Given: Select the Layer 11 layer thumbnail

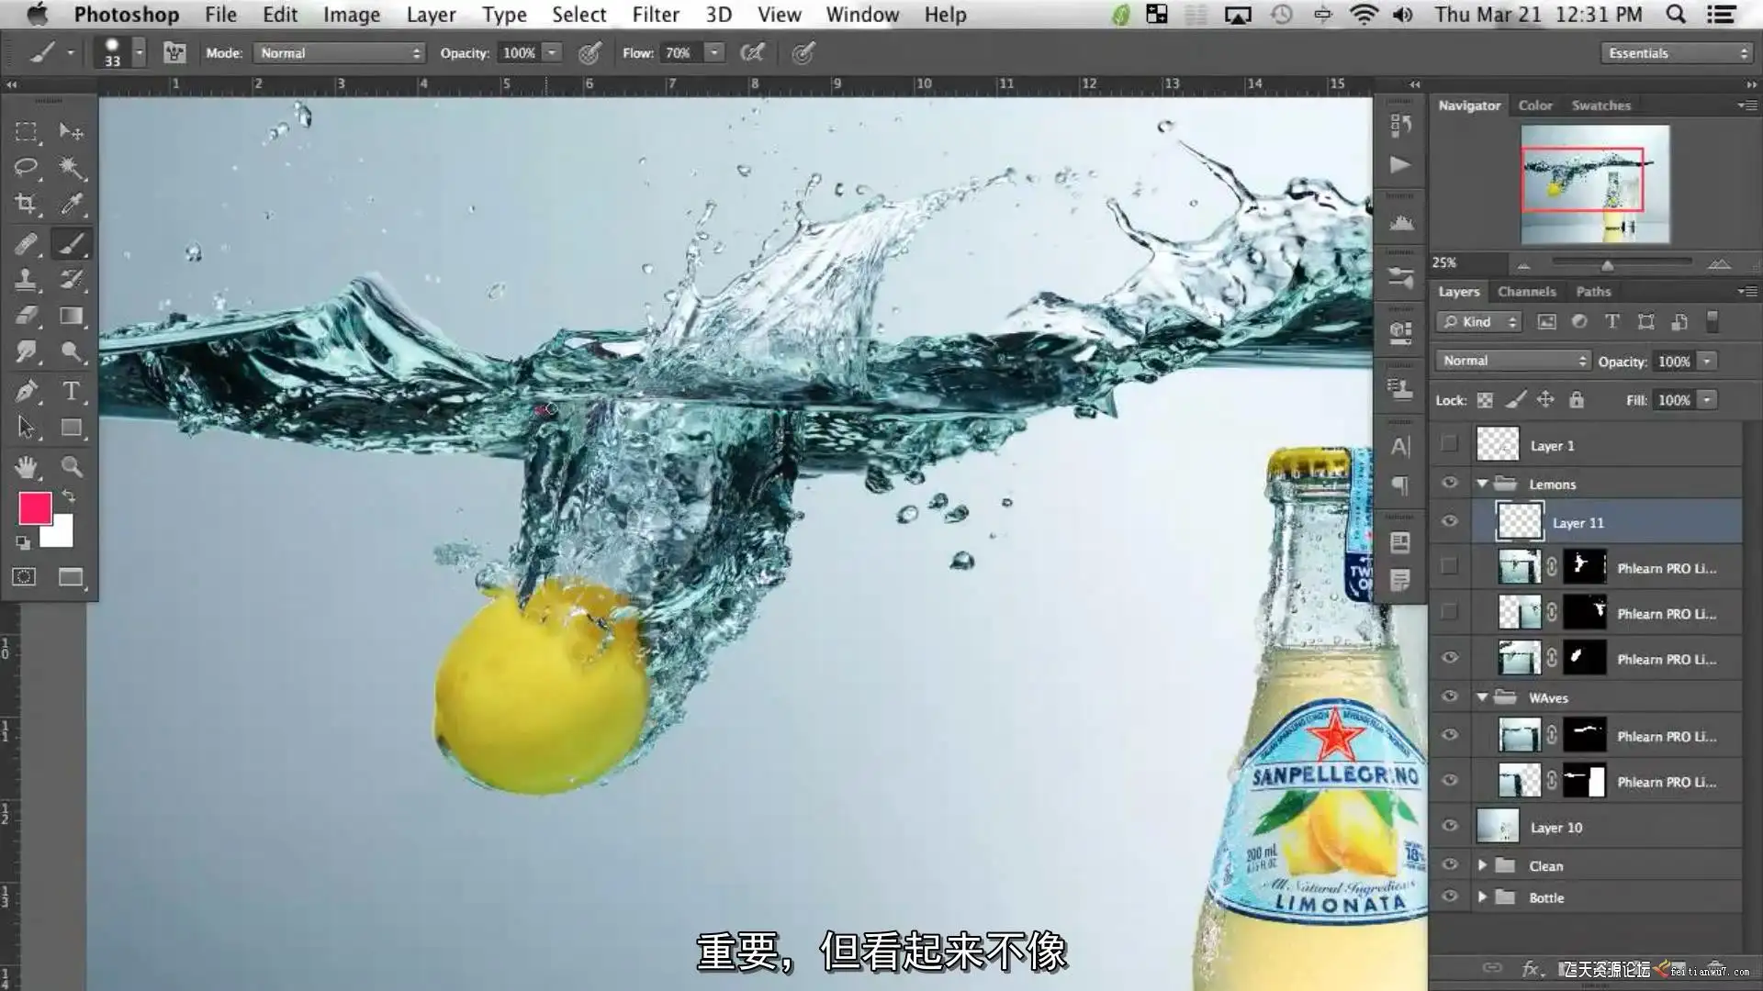Looking at the screenshot, I should point(1520,522).
